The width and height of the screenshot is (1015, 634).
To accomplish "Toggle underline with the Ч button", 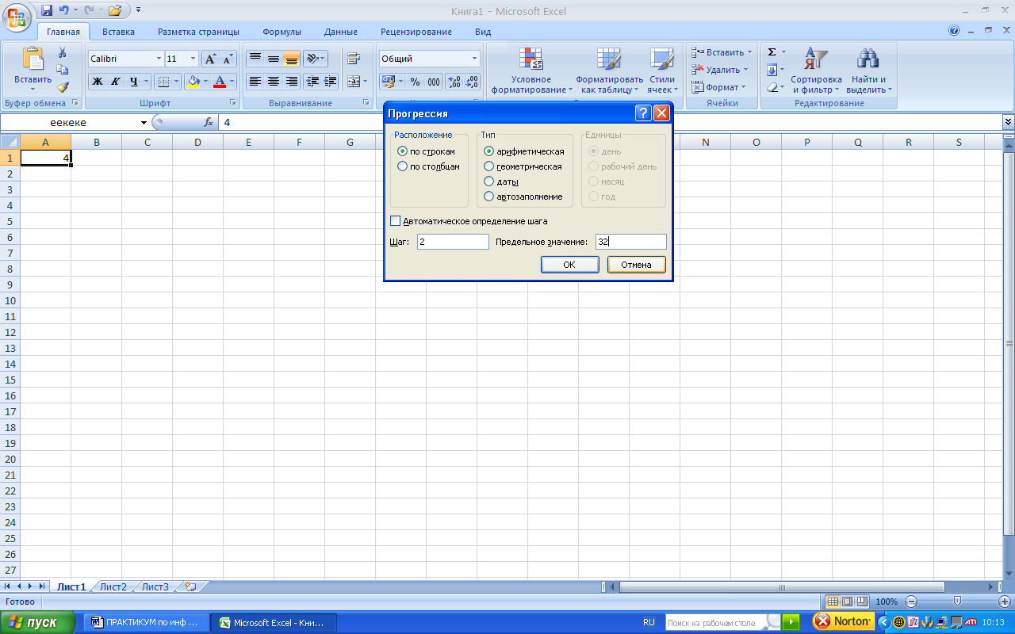I will 134,81.
